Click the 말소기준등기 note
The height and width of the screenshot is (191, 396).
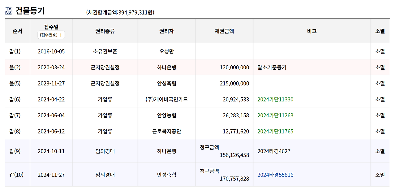pyautogui.click(x=272, y=67)
